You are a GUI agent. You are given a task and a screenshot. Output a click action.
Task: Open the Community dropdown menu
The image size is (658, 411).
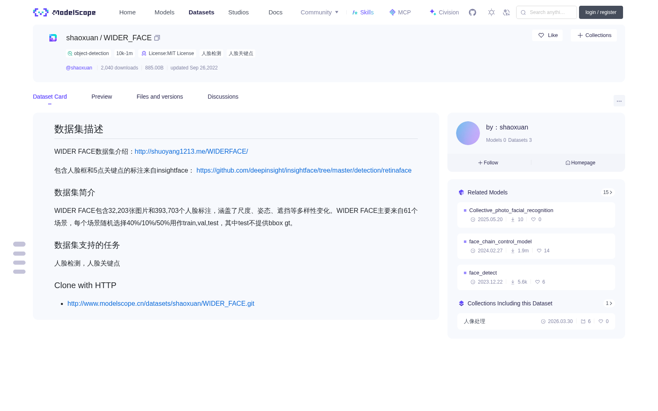(320, 12)
